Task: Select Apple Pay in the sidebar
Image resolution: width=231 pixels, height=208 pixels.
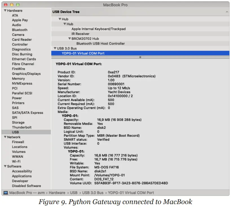Action: tap(20, 20)
